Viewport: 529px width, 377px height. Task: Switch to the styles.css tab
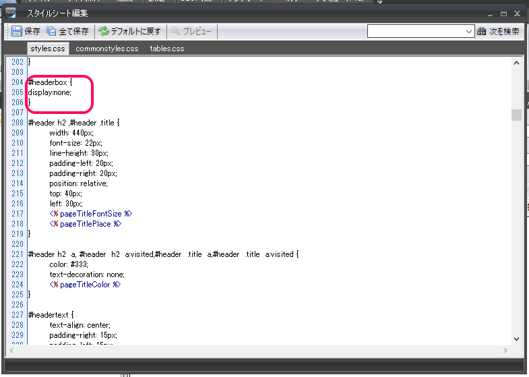coord(49,49)
